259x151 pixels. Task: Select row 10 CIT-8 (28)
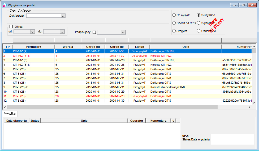click(127, 92)
